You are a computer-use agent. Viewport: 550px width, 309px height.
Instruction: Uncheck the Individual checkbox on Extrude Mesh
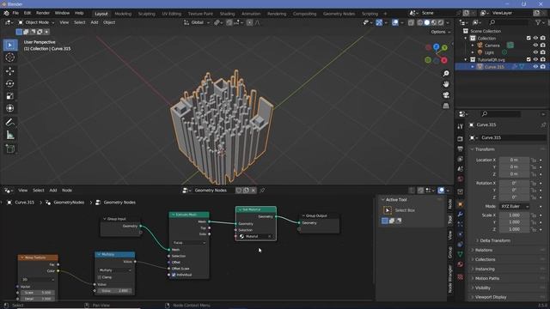tap(174, 275)
